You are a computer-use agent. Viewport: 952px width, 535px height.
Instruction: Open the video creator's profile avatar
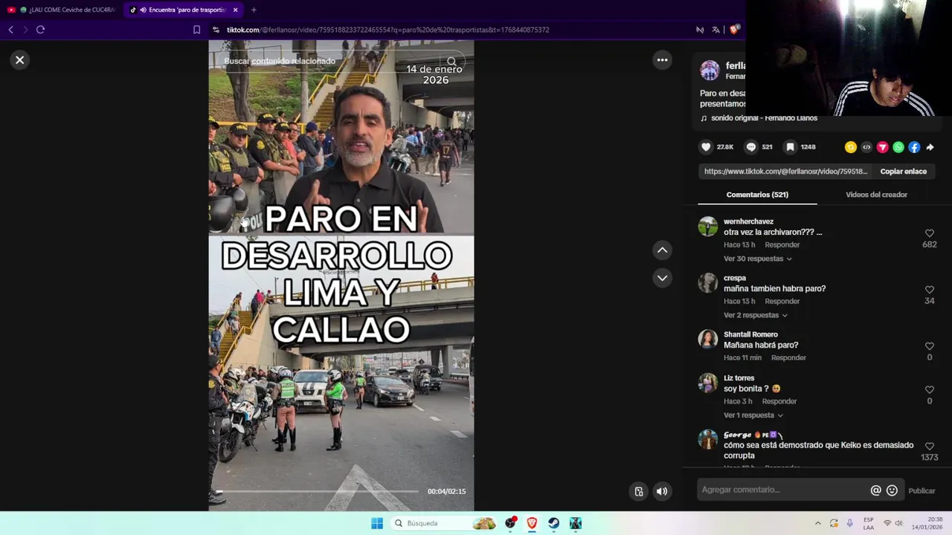pyautogui.click(x=710, y=71)
